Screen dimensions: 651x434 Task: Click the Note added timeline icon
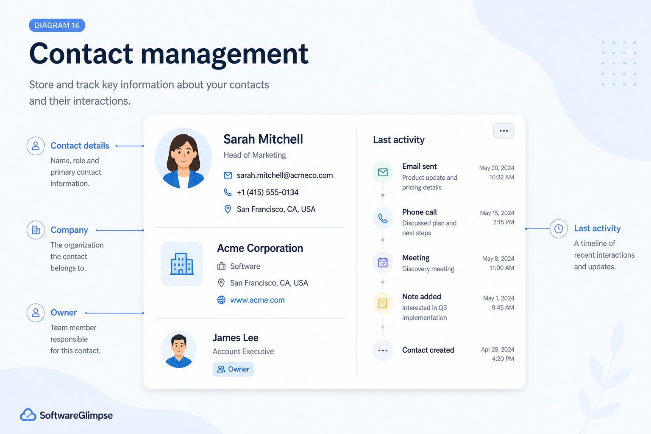(383, 303)
